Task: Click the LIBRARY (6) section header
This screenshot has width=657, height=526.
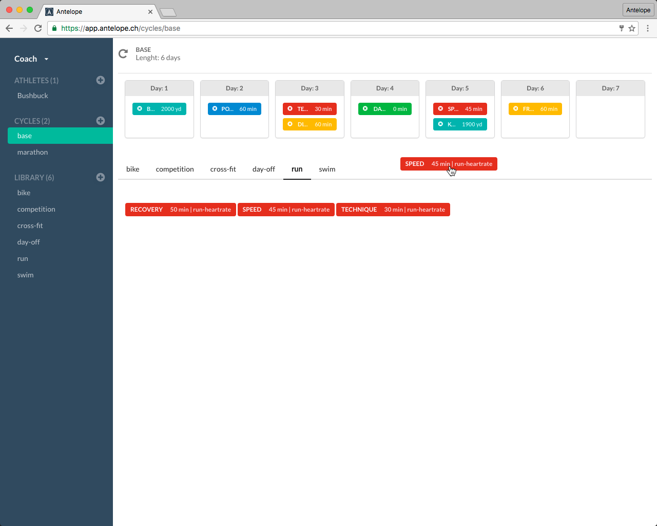Action: click(x=34, y=177)
